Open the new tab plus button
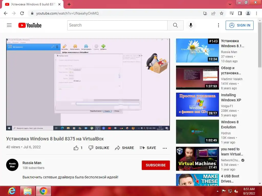The width and height of the screenshot is (262, 196). click(69, 4)
